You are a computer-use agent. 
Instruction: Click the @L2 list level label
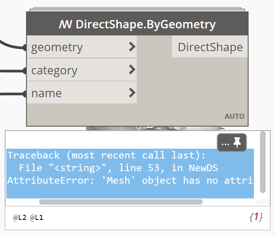point(19,218)
